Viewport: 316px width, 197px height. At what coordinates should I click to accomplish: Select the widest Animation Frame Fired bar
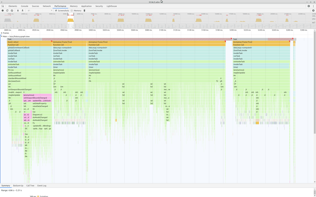pyautogui.click(x=157, y=42)
